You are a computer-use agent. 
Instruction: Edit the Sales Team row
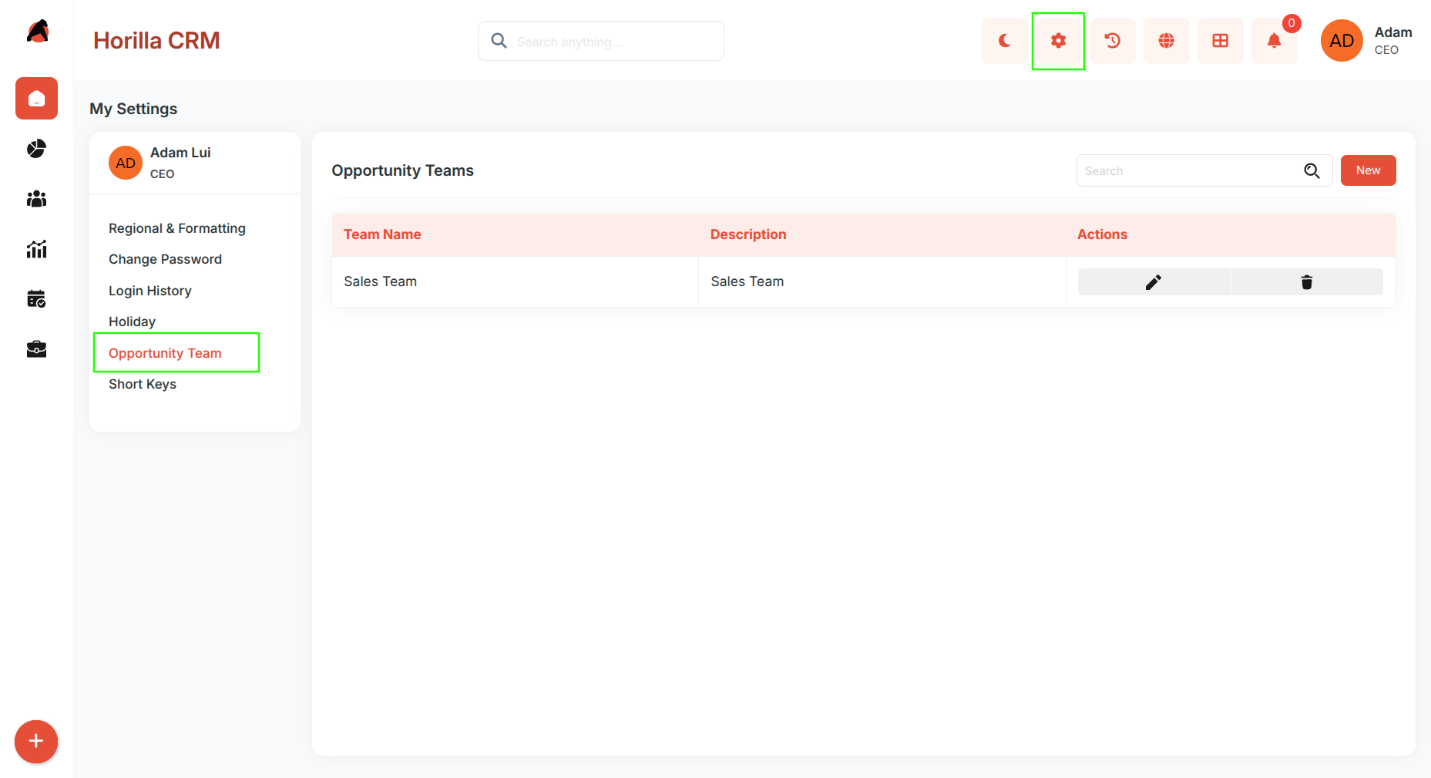coord(1154,282)
